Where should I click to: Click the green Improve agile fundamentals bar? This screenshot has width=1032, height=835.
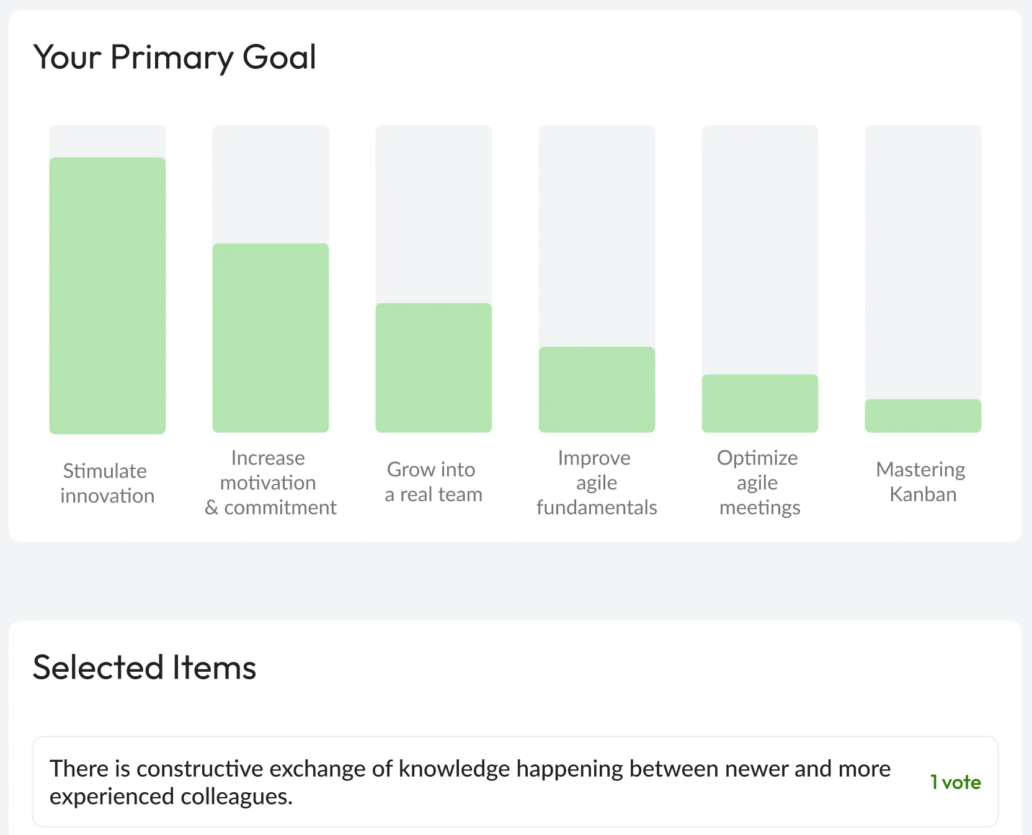click(x=597, y=389)
